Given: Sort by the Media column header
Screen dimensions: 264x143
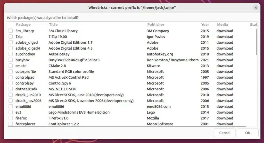Looking at the screenshot, I should (222, 24).
